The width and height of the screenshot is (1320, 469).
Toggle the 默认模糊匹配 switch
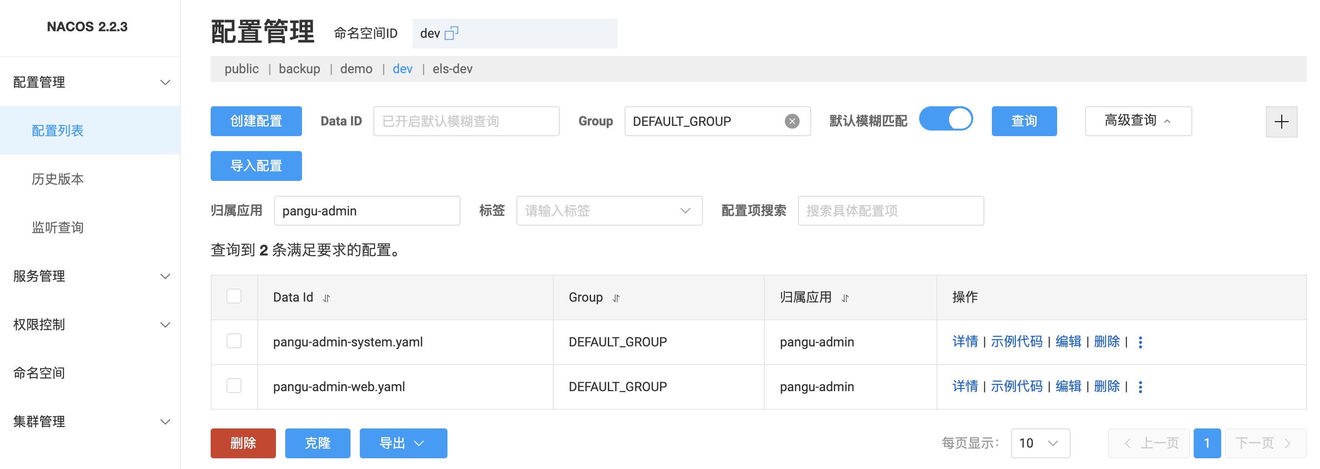tap(945, 119)
